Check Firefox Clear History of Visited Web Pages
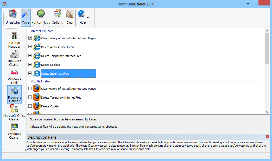The height and width of the screenshot is (161, 272). point(30,88)
